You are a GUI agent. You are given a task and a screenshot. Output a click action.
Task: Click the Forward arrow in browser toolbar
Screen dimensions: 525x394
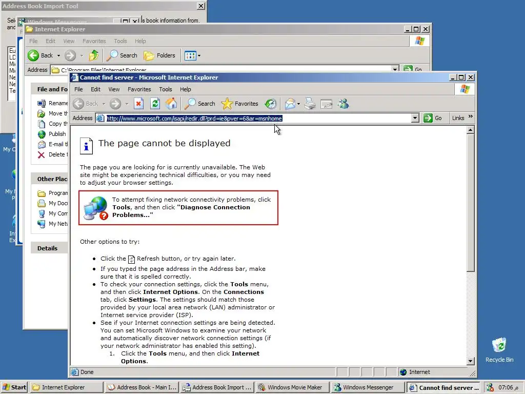[115, 104]
